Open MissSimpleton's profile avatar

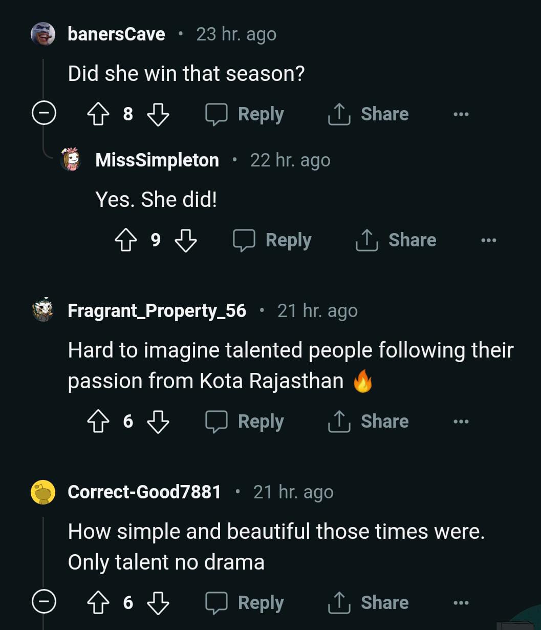[71, 160]
